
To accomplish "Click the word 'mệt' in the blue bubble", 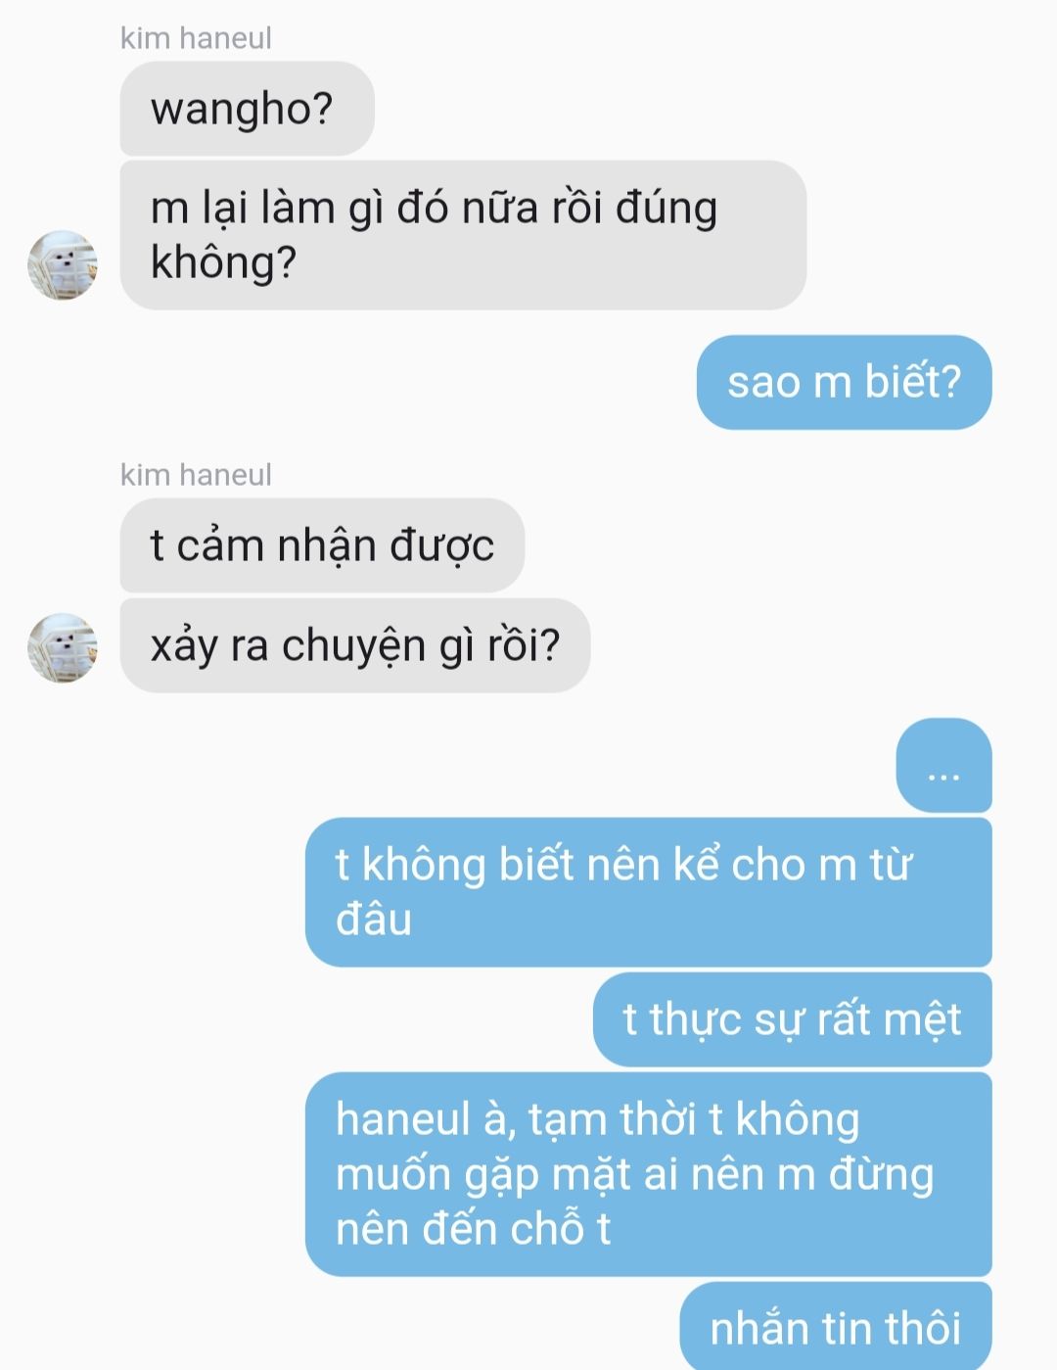I will (x=922, y=1019).
